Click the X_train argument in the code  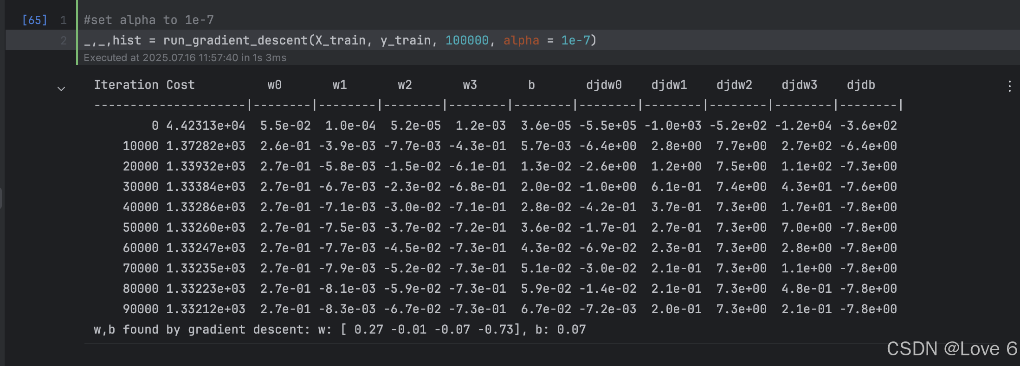tap(341, 40)
